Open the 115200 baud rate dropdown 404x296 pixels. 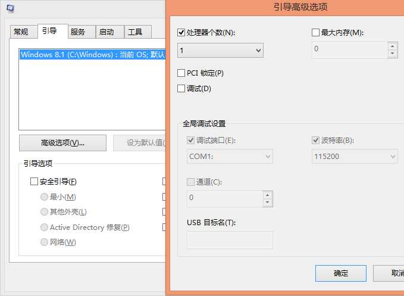click(355, 157)
